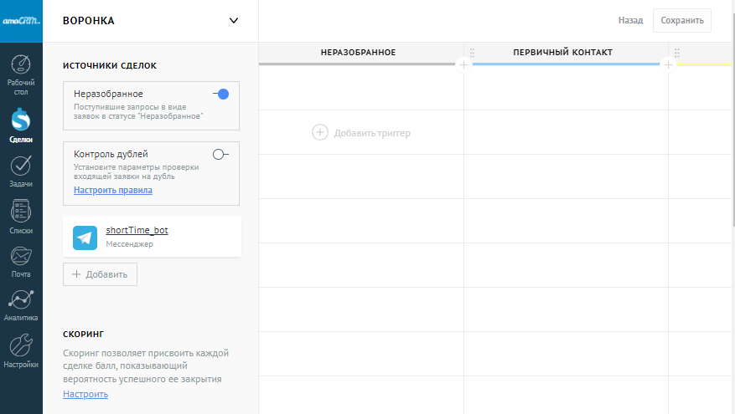This screenshot has width=735, height=414.
Task: Go to Сделки section in sidebar
Action: (x=21, y=127)
